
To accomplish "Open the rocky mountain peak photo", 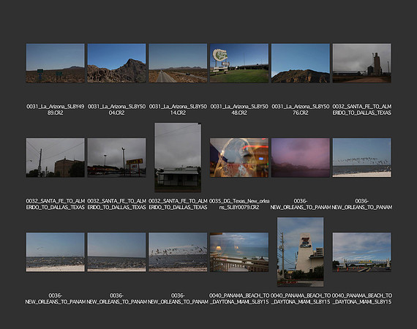I will click(116, 64).
